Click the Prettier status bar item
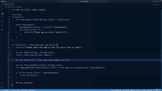This screenshot has height=91, width=162. [x=156, y=90]
